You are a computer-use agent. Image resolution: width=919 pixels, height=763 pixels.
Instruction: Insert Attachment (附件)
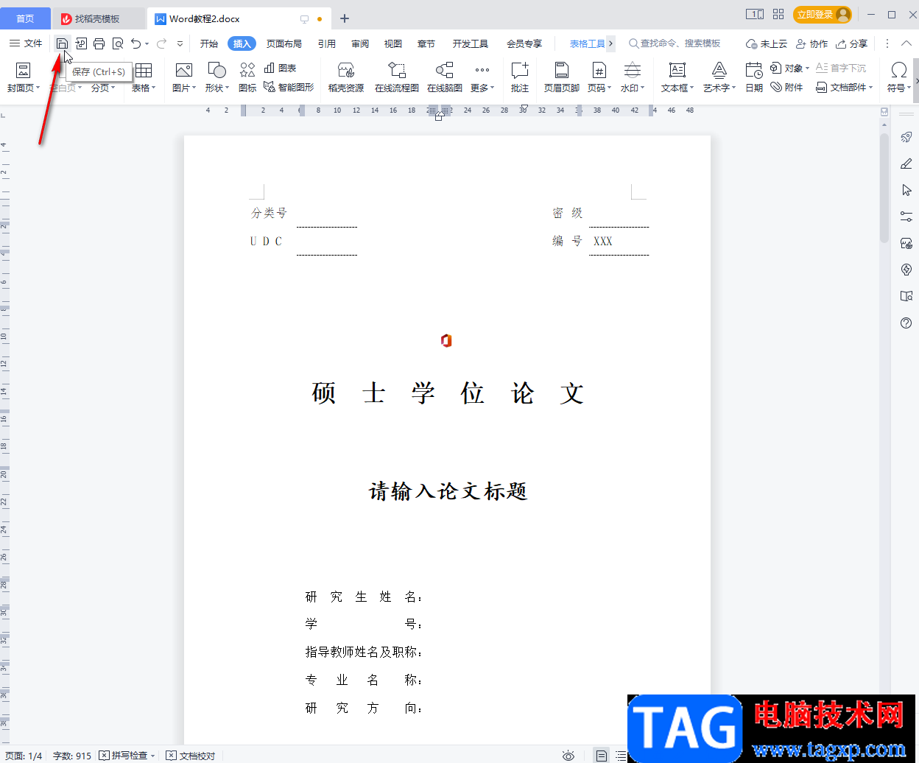click(x=786, y=87)
